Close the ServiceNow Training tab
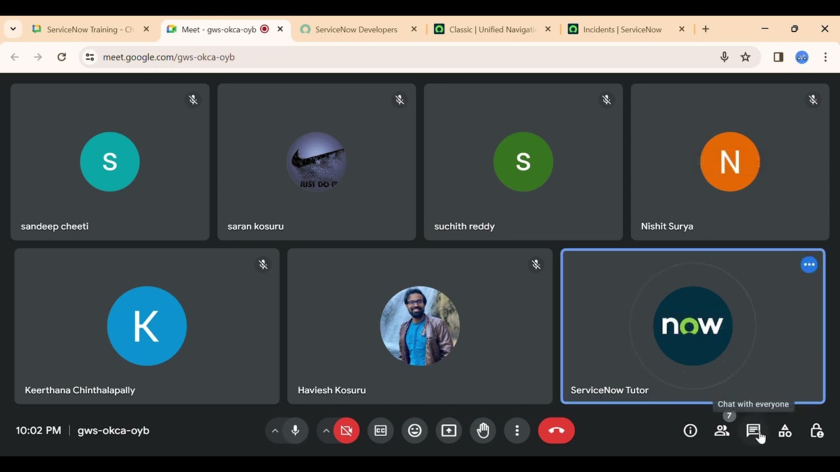This screenshot has width=840, height=472. pos(146,29)
